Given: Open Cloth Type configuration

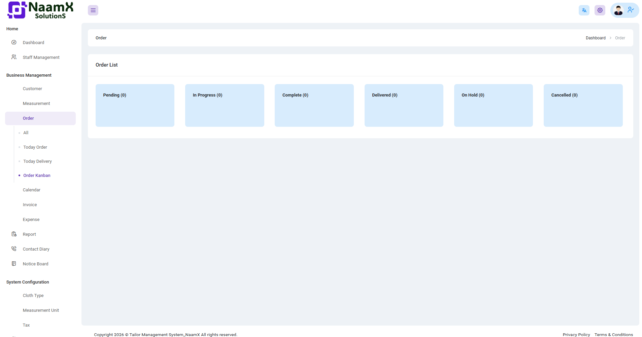Looking at the screenshot, I should click(40, 296).
